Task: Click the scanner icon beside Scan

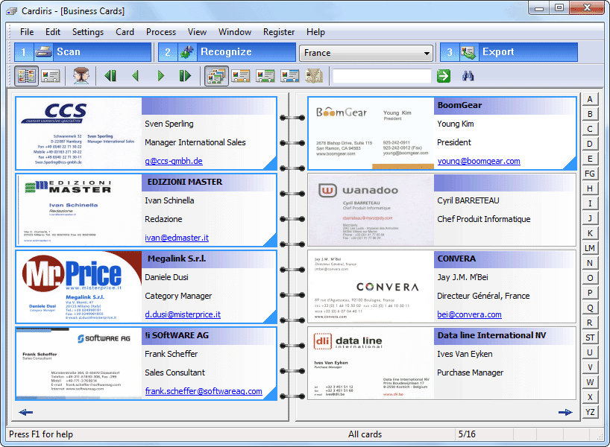Action: tap(43, 52)
